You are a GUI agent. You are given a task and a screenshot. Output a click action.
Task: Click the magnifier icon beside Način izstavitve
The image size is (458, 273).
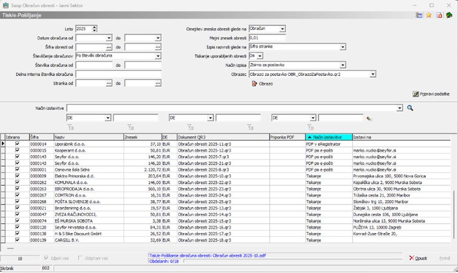410,108
